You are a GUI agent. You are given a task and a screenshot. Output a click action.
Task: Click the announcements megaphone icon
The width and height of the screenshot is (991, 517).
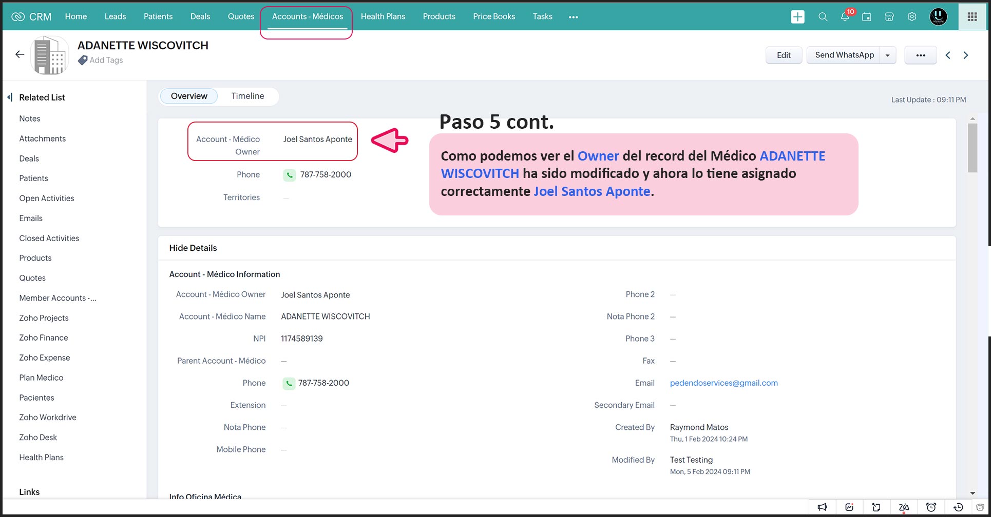click(x=823, y=507)
